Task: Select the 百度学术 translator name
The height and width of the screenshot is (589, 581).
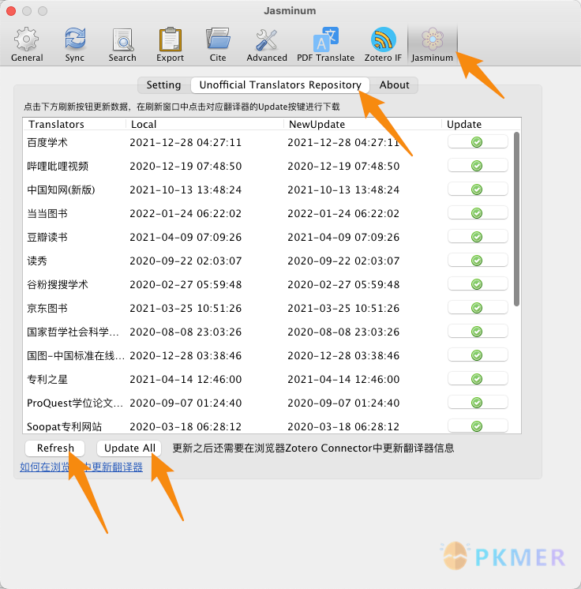Action: 47,142
